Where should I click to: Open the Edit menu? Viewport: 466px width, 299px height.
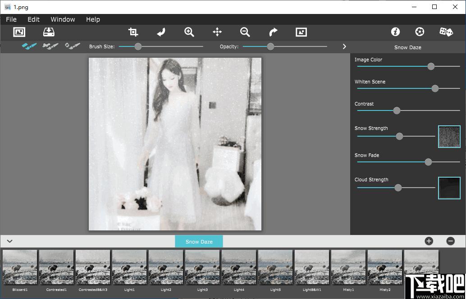(34, 19)
